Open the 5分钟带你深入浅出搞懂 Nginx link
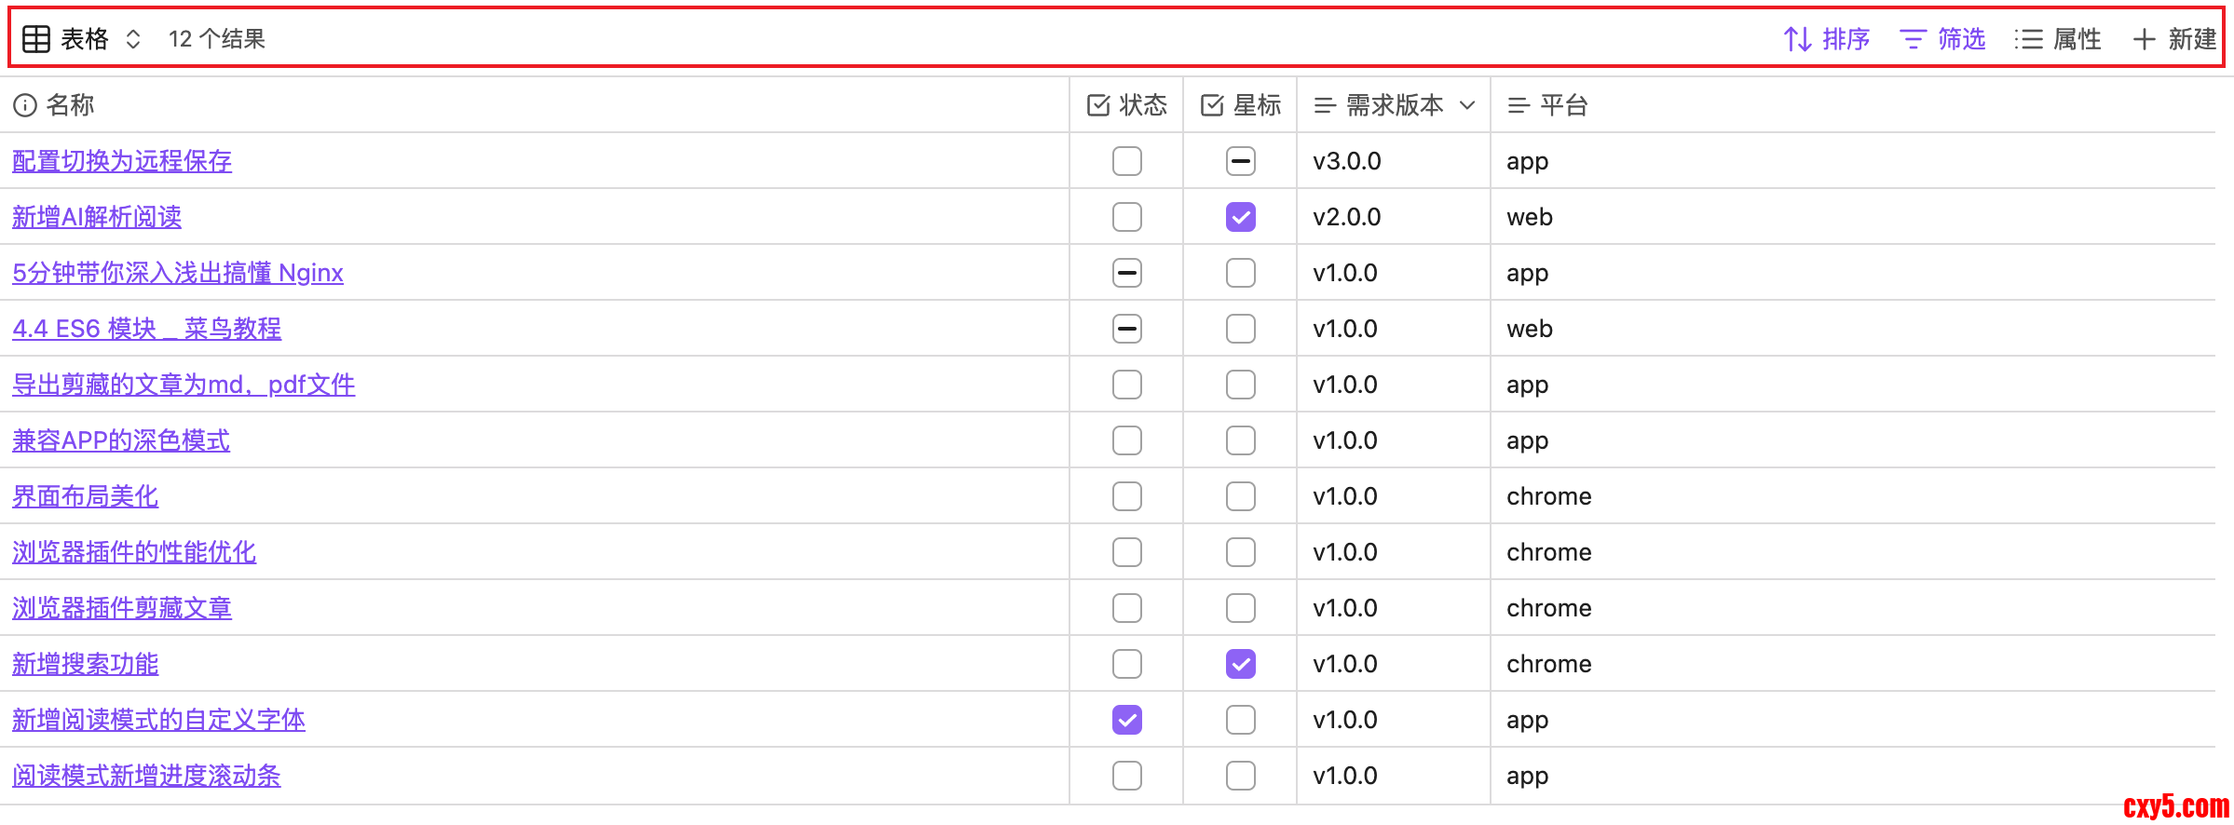The image size is (2234, 825). [x=177, y=273]
